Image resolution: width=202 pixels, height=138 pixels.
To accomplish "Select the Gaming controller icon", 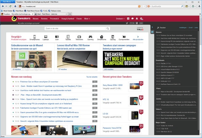I will 91,37.
